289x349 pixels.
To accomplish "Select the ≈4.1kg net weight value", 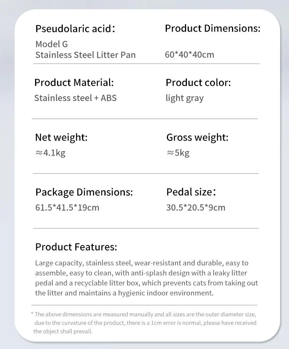I will click(x=50, y=153).
